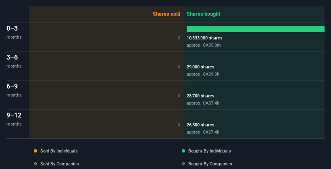The image size is (331, 169).
Task: Click the sold 0 in 3–6 months row
Action: click(179, 67)
